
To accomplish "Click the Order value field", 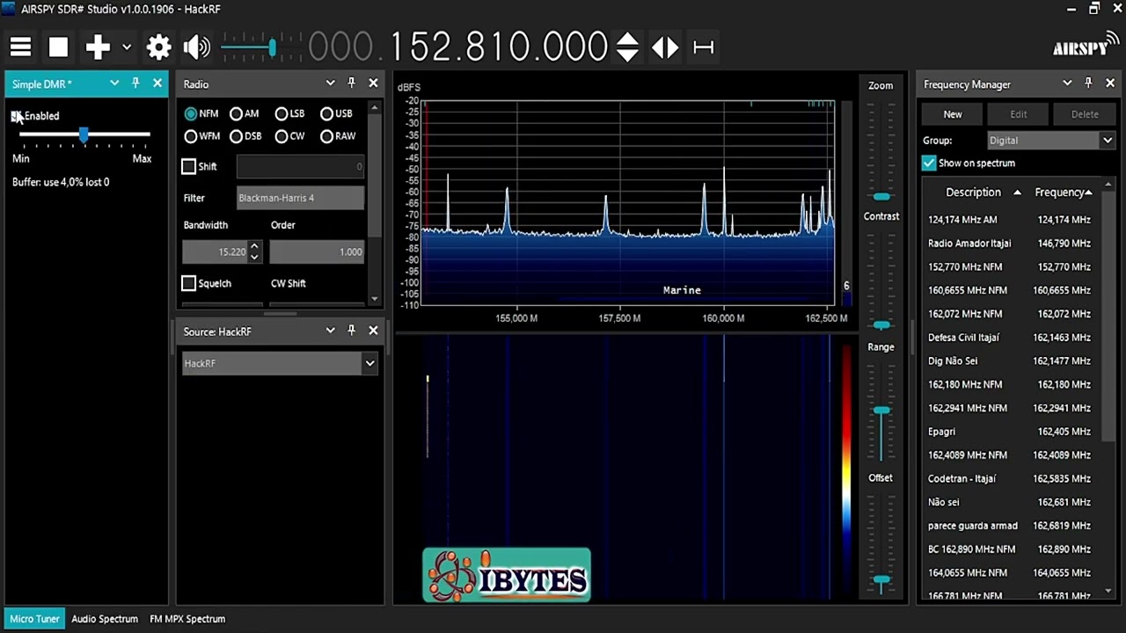I will [x=317, y=251].
